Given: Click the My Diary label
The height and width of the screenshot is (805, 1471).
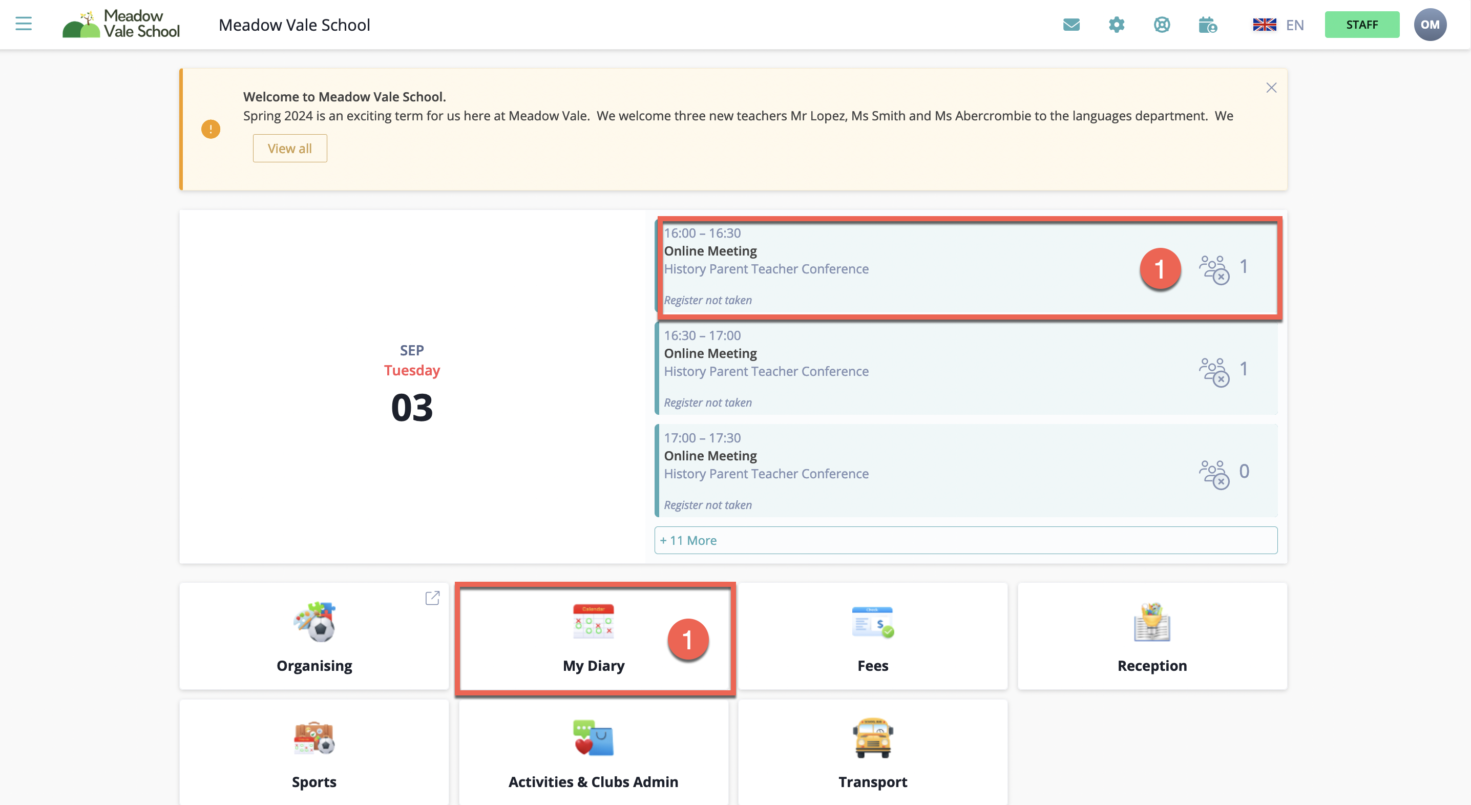Looking at the screenshot, I should 593,666.
